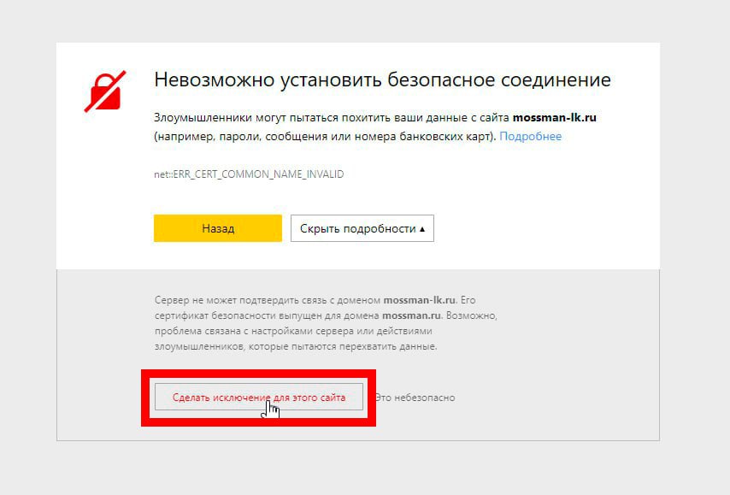Viewport: 730px width, 495px height.
Task: Click the bold mossman-lk.ru in the warning text
Action: [x=555, y=117]
